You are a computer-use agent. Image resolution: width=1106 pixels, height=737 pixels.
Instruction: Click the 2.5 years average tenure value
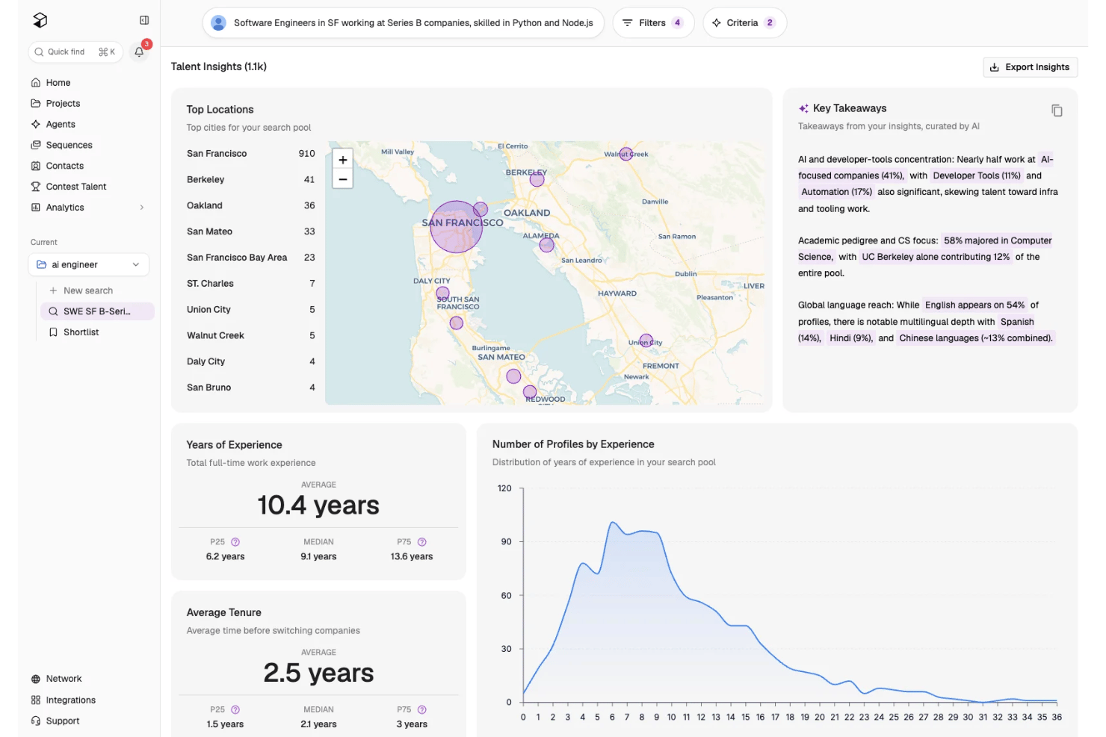318,674
